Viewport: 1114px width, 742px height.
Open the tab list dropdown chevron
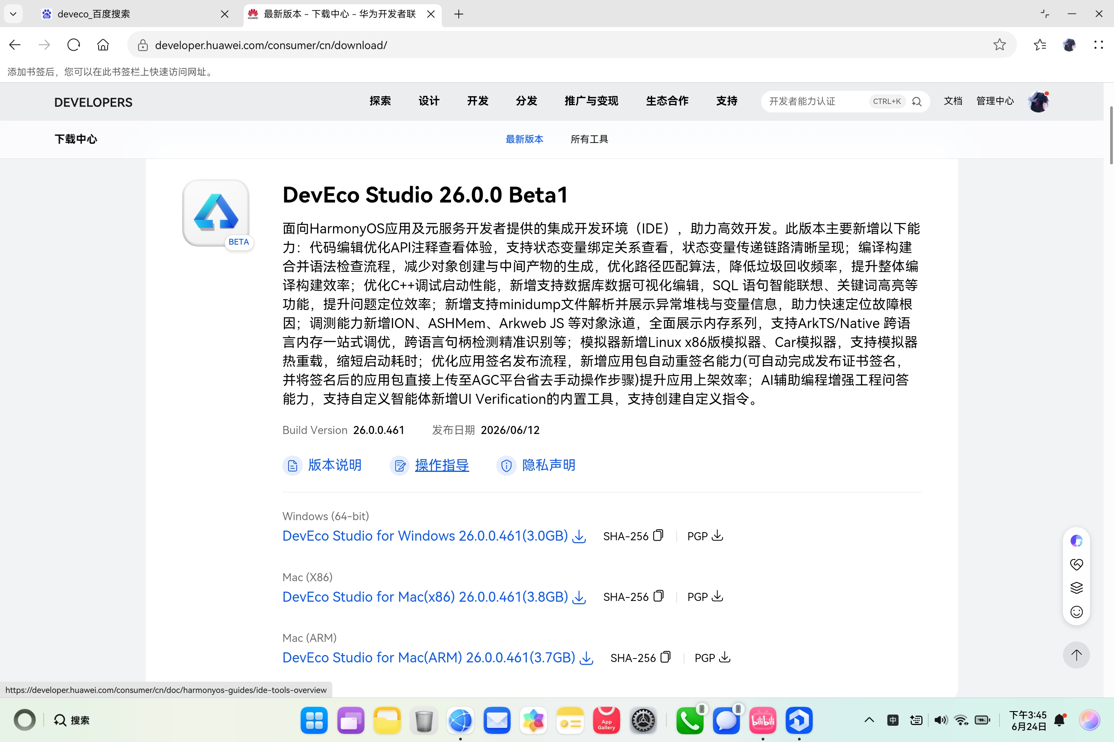point(13,14)
